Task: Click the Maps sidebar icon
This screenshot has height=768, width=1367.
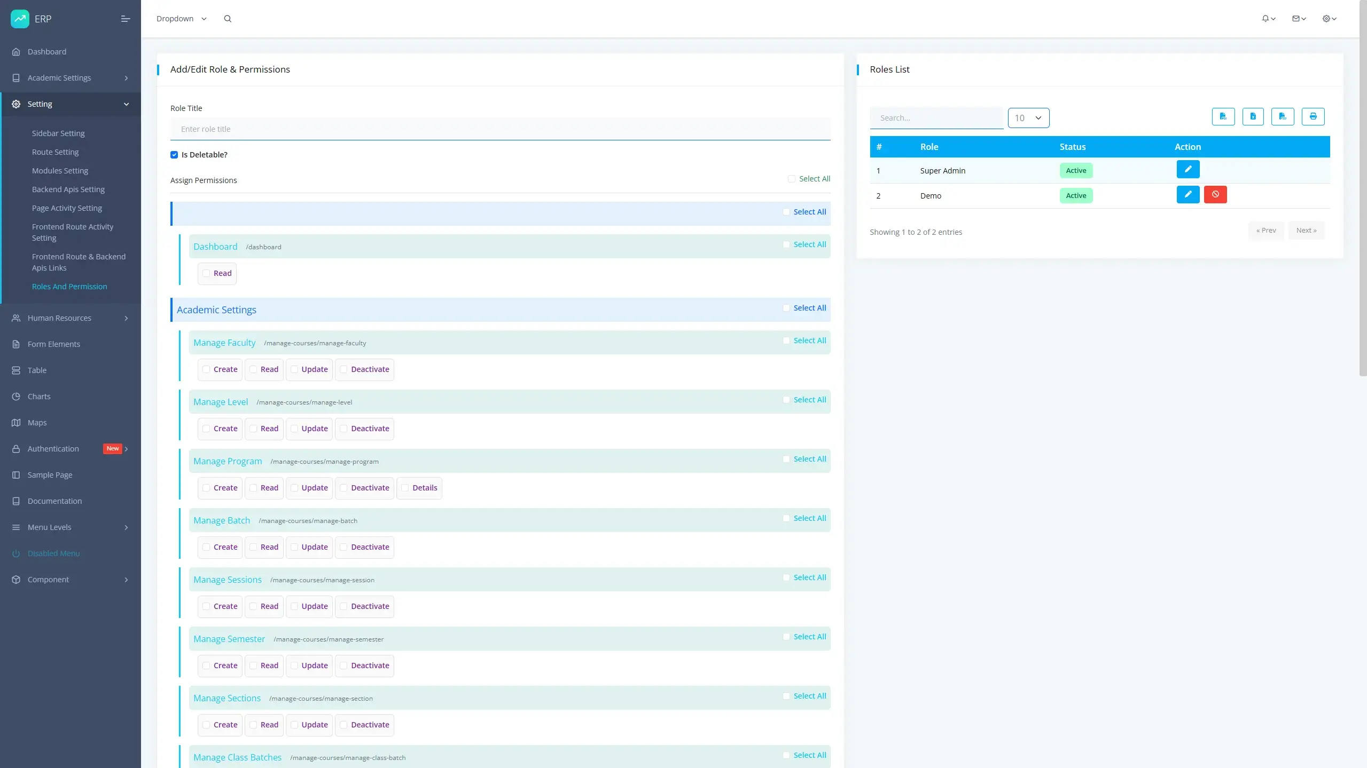Action: coord(16,423)
